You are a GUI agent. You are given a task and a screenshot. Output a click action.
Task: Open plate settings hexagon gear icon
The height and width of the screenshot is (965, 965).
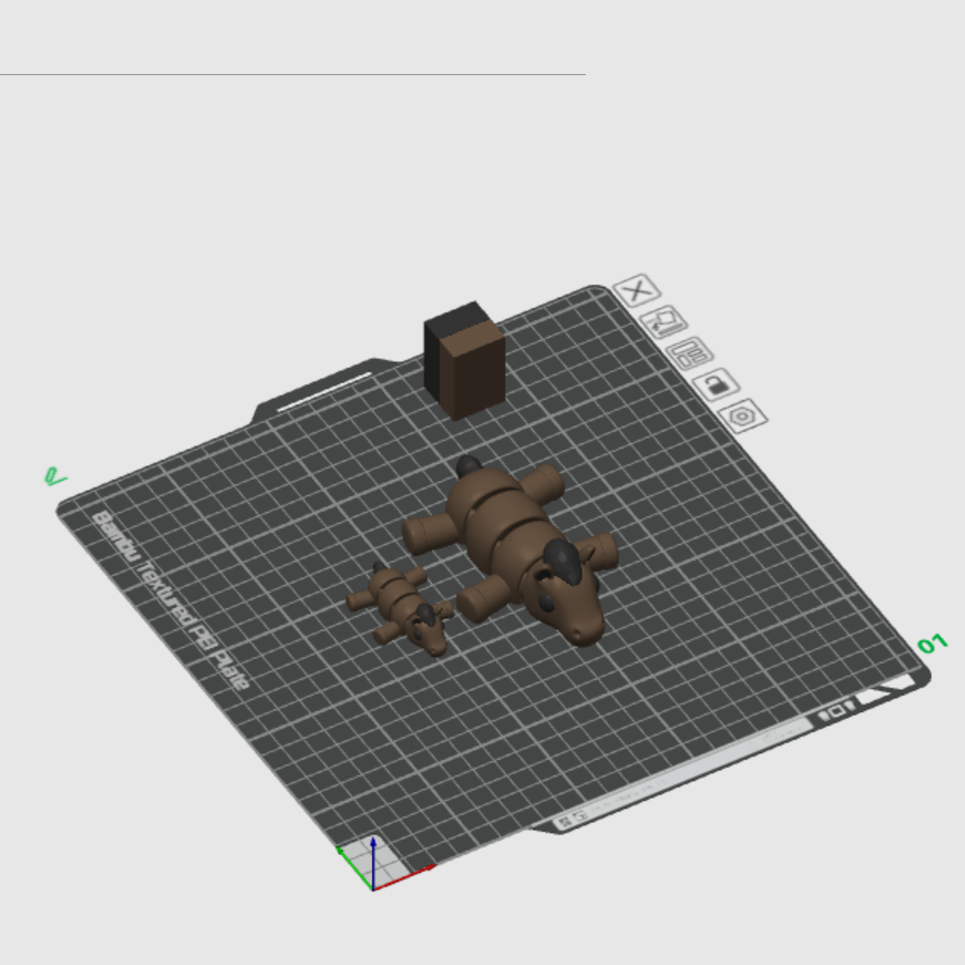tap(742, 416)
